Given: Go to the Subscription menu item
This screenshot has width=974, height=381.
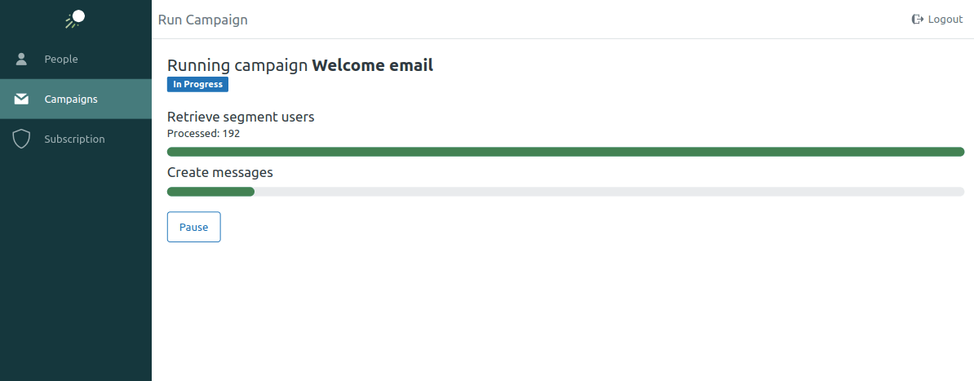Looking at the screenshot, I should pos(76,139).
